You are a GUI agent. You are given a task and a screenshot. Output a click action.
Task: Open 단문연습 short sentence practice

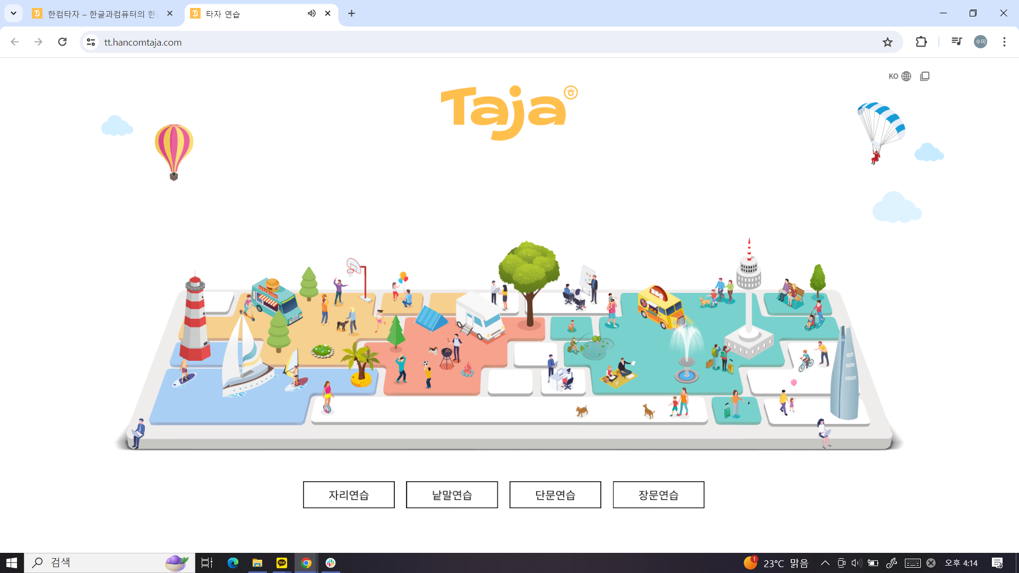(x=555, y=494)
